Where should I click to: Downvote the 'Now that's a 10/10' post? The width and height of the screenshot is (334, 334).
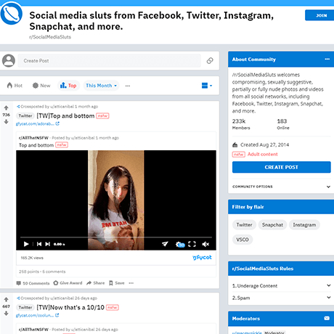click(7, 314)
